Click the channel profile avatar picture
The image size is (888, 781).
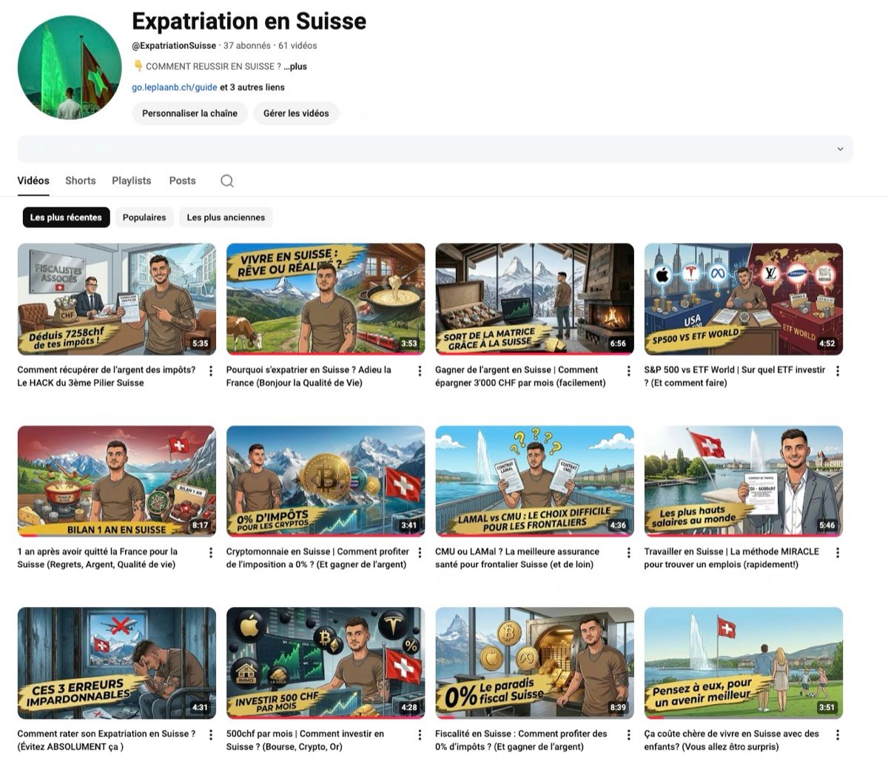pyautogui.click(x=70, y=67)
